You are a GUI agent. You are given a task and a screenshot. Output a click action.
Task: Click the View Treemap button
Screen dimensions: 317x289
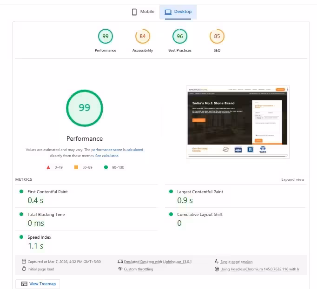pos(38,284)
